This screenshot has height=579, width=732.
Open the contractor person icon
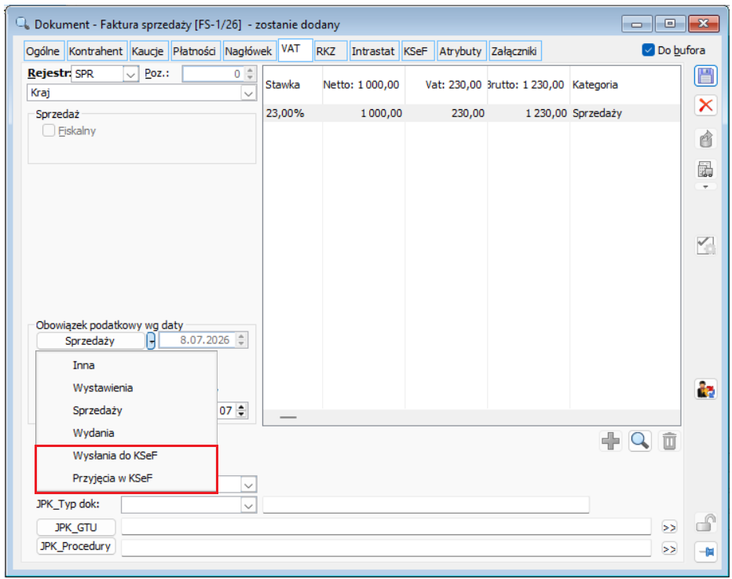(x=705, y=389)
